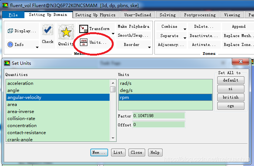
Task: Set all units to british
Action: pos(231,97)
